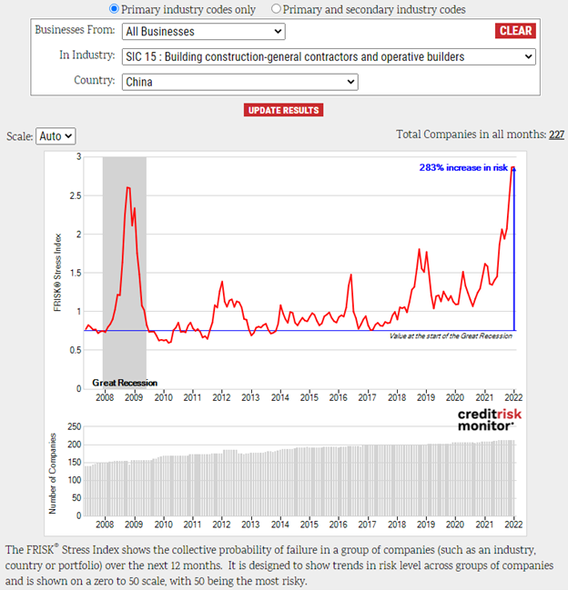Click the FRISK Stress Index axis label
This screenshot has width=568, height=590.
pyautogui.click(x=57, y=273)
